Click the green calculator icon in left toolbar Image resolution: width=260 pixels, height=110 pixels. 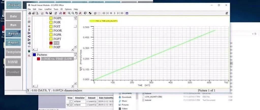click(29, 51)
